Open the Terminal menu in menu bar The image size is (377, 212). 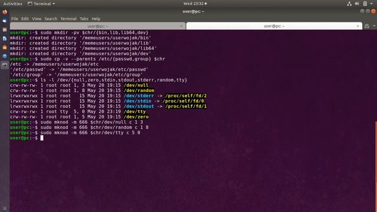tap(68, 19)
